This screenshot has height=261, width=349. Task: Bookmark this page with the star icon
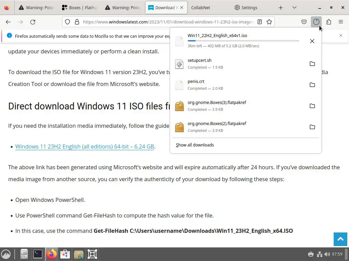point(269,22)
